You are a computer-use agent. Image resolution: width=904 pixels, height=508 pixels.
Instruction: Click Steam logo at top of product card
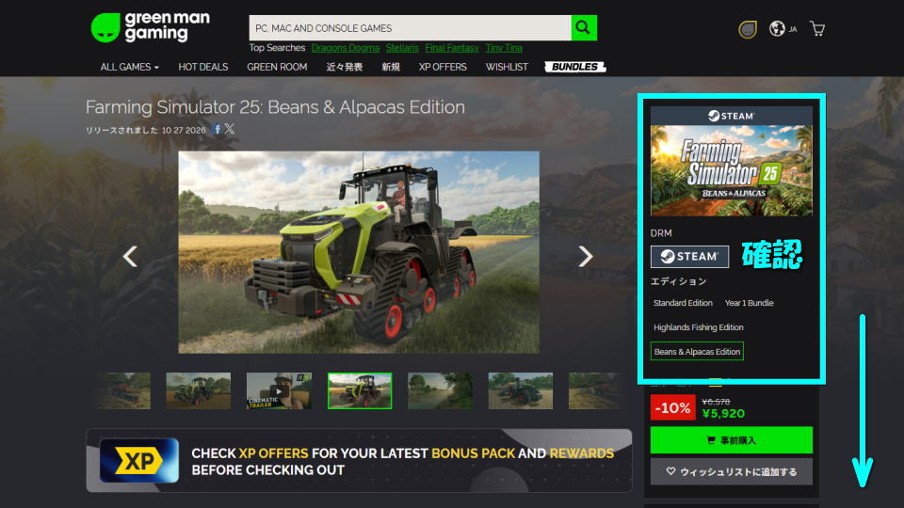click(x=731, y=116)
